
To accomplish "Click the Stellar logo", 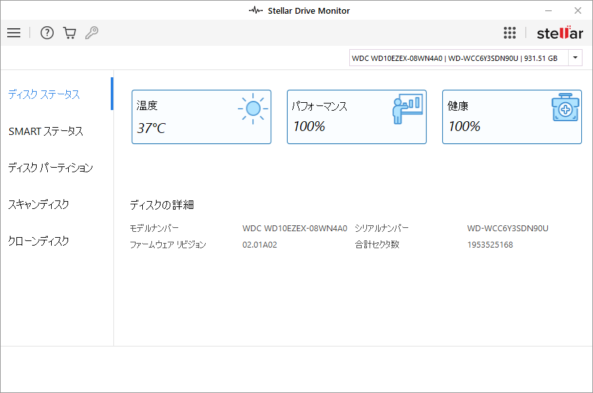I will (560, 33).
